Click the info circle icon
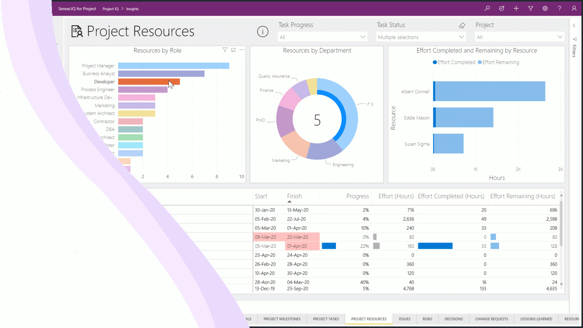The height and width of the screenshot is (328, 583). point(263,31)
